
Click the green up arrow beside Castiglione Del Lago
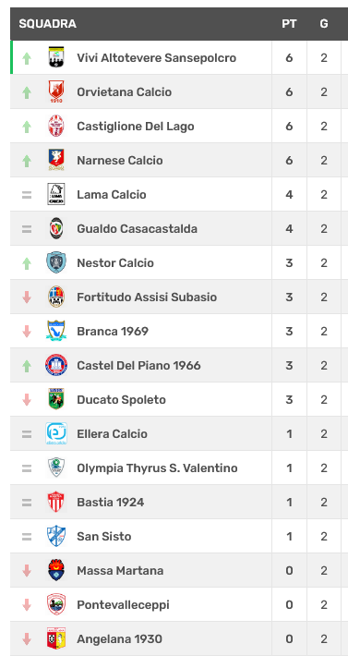(27, 127)
